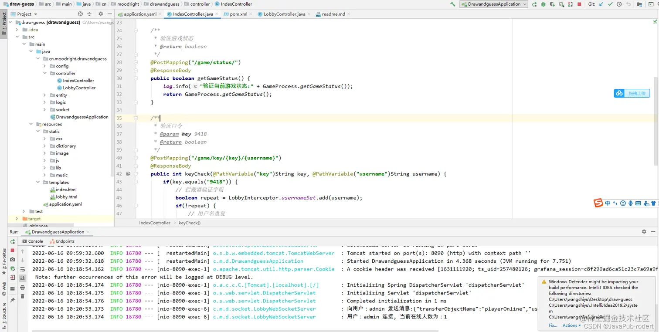Image resolution: width=659 pixels, height=332 pixels.
Task: Clear console with trash icon
Action: coord(23,296)
